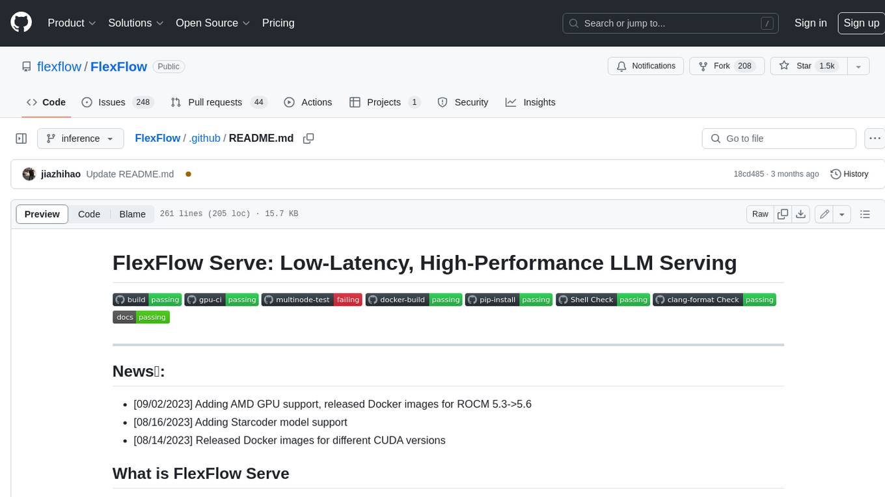Click the pip-install passing badge
The image size is (885, 497).
(509, 300)
